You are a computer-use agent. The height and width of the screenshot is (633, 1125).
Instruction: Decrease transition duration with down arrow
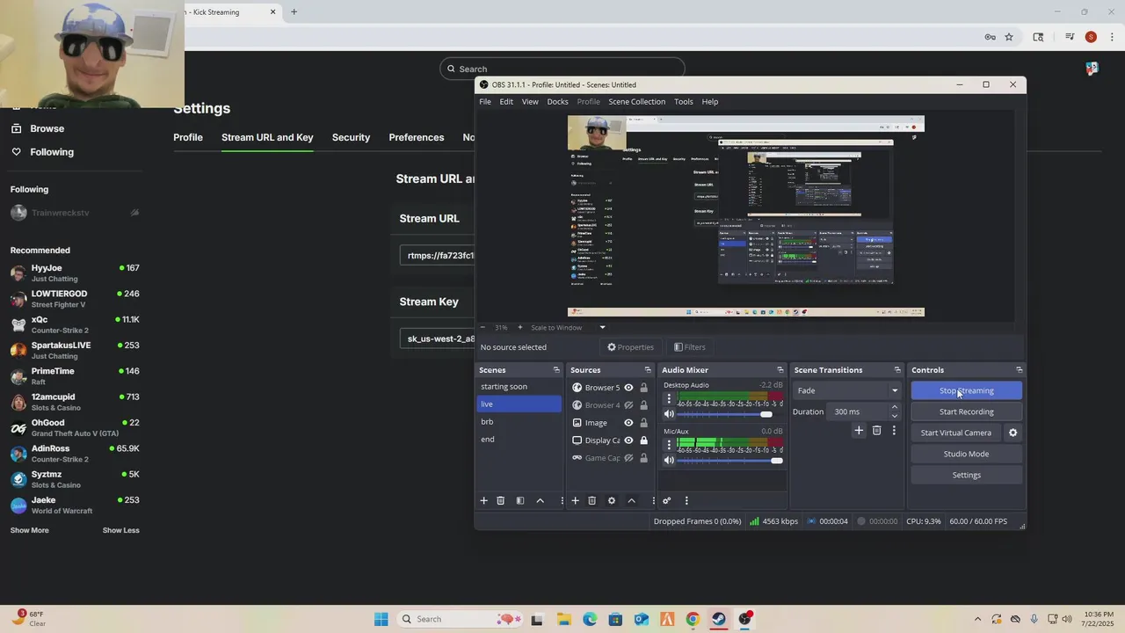tap(895, 416)
